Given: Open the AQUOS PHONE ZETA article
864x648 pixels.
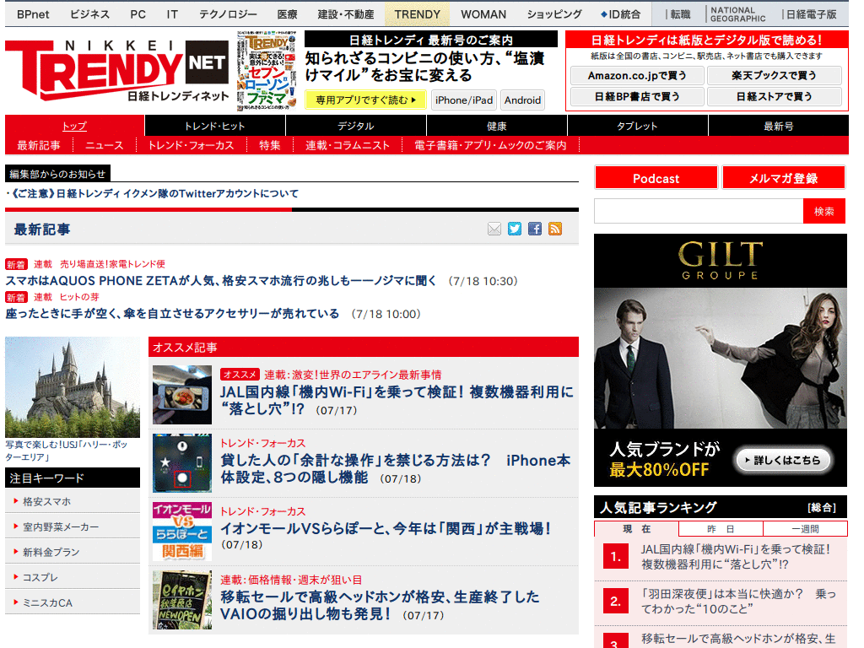Looking at the screenshot, I should coord(222,280).
